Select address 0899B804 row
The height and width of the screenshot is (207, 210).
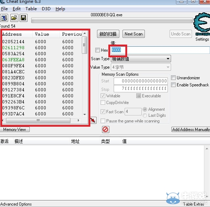[x=41, y=84]
